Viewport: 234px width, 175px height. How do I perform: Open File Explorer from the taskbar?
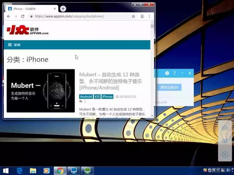(x=33, y=171)
